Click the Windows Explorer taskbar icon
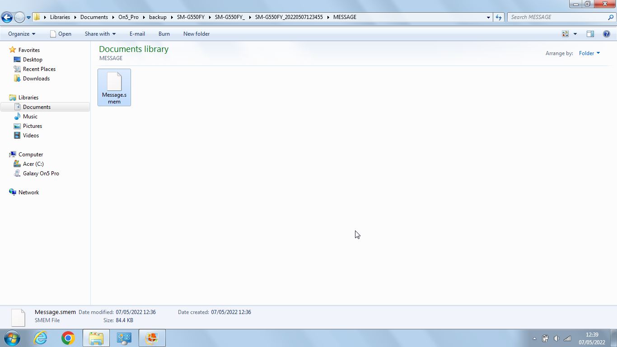Image resolution: width=617 pixels, height=347 pixels. [96, 338]
